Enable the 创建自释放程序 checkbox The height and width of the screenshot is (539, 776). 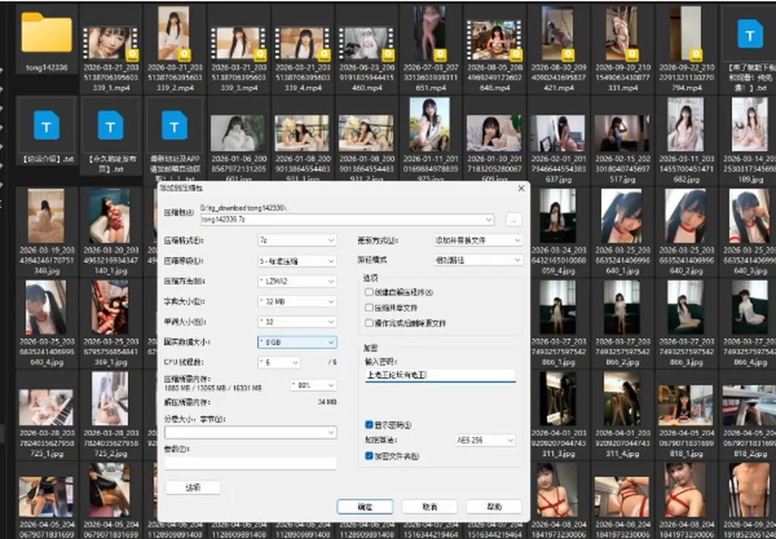pos(369,292)
